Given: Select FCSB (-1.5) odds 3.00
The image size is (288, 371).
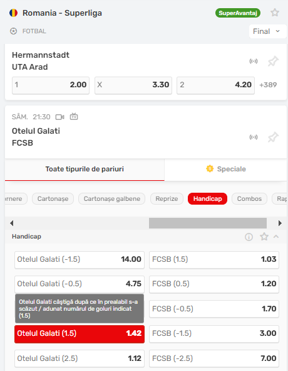Looking at the screenshot, I should coord(214,333).
